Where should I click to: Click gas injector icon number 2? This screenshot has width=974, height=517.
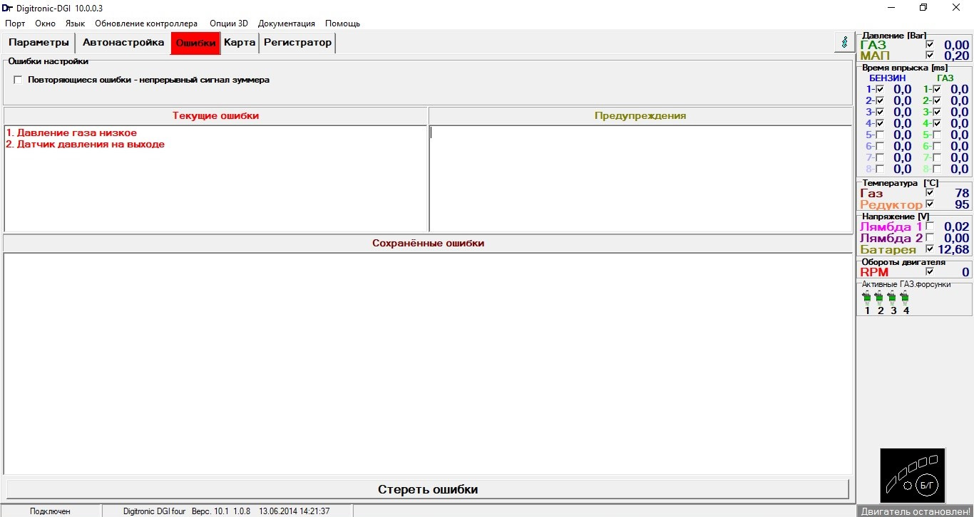[880, 298]
